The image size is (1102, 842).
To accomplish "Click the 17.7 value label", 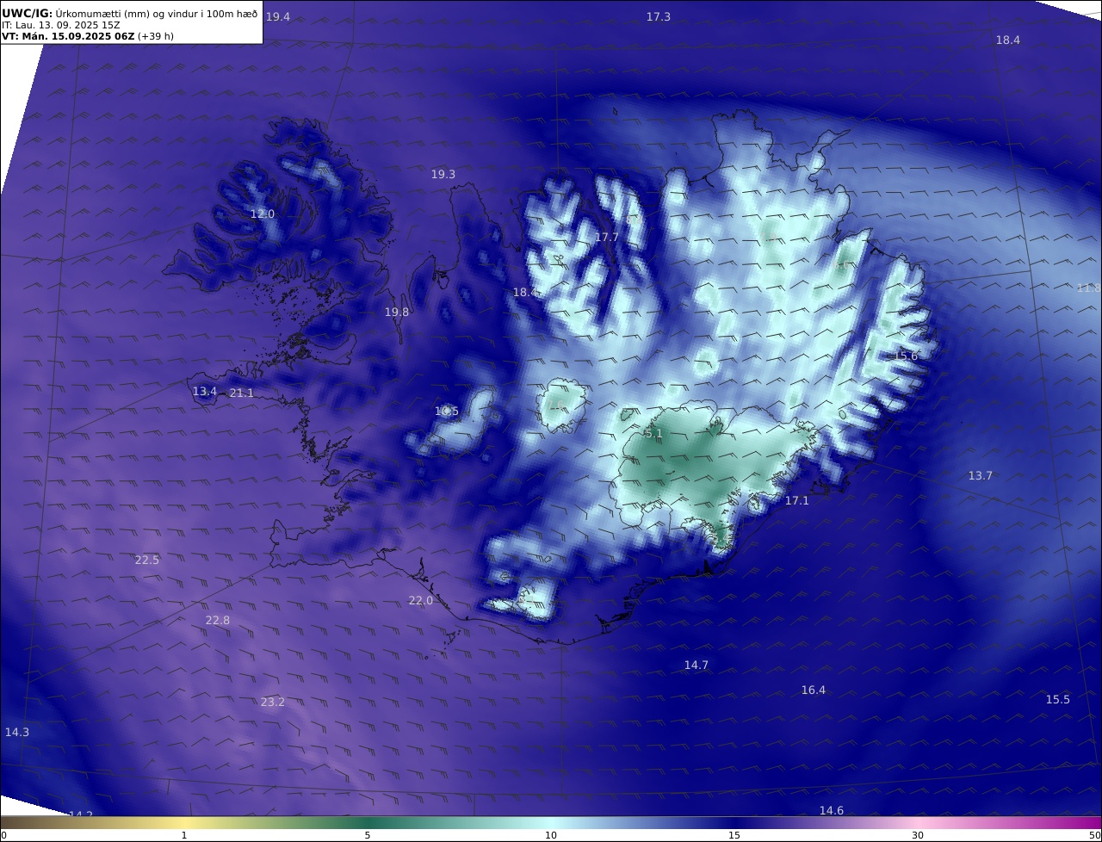I will (607, 237).
